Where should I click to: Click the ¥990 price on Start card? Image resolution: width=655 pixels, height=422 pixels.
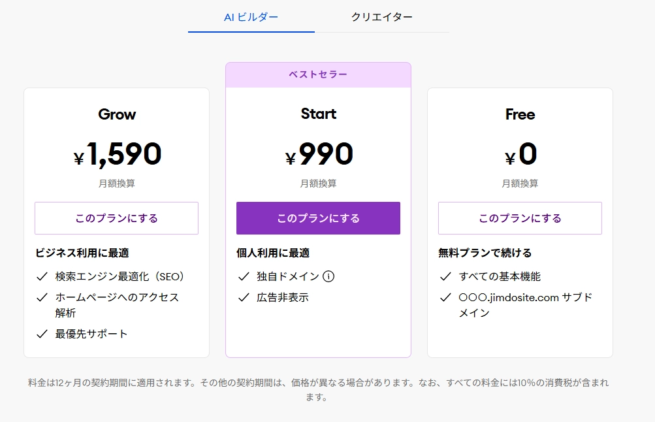pyautogui.click(x=318, y=153)
